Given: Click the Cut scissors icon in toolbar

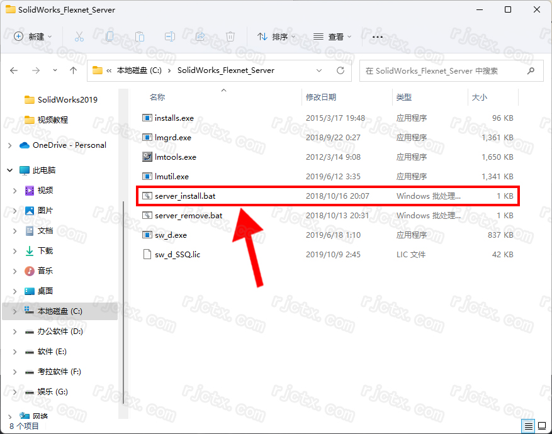Looking at the screenshot, I should [x=79, y=37].
